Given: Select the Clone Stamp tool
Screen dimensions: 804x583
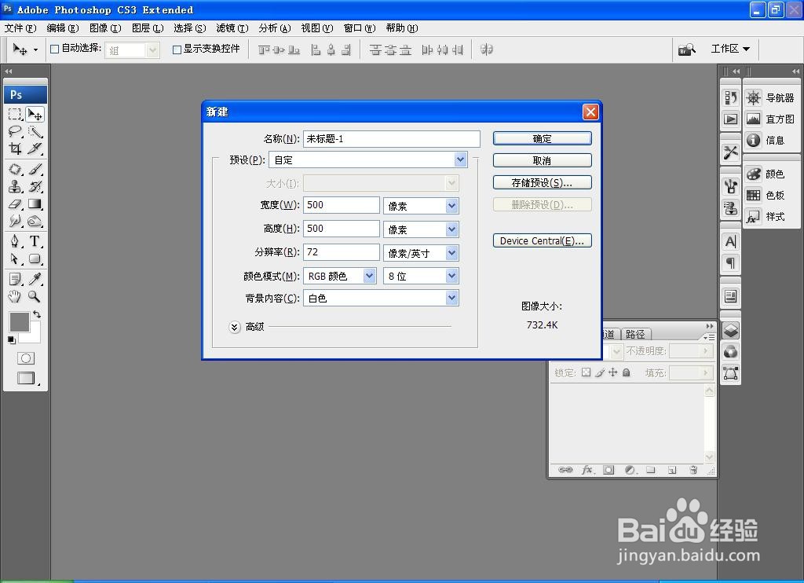Looking at the screenshot, I should 15,186.
